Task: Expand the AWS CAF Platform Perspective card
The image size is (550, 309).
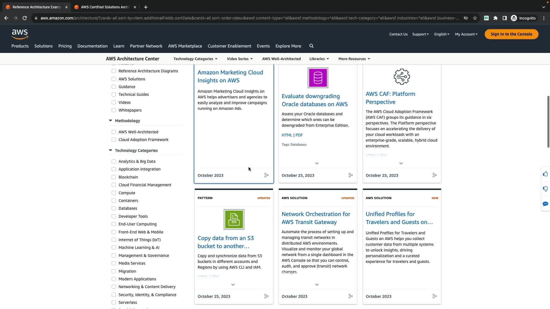Action: pos(401,163)
